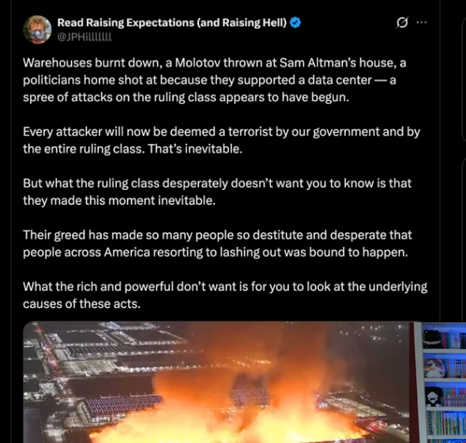Open the three-dot more options menu
The width and height of the screenshot is (466, 443).
[422, 22]
